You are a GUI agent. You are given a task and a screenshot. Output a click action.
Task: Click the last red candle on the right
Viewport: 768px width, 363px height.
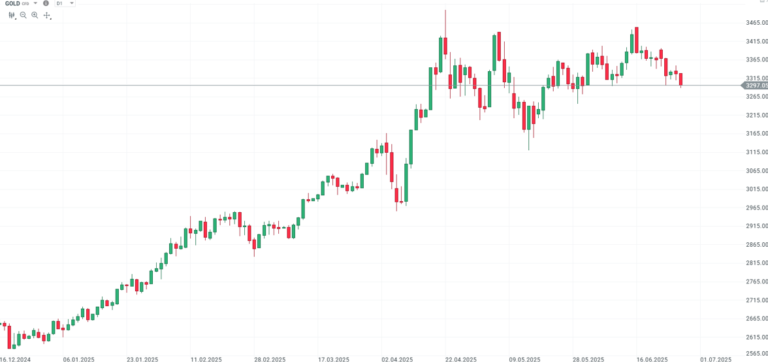pyautogui.click(x=681, y=79)
